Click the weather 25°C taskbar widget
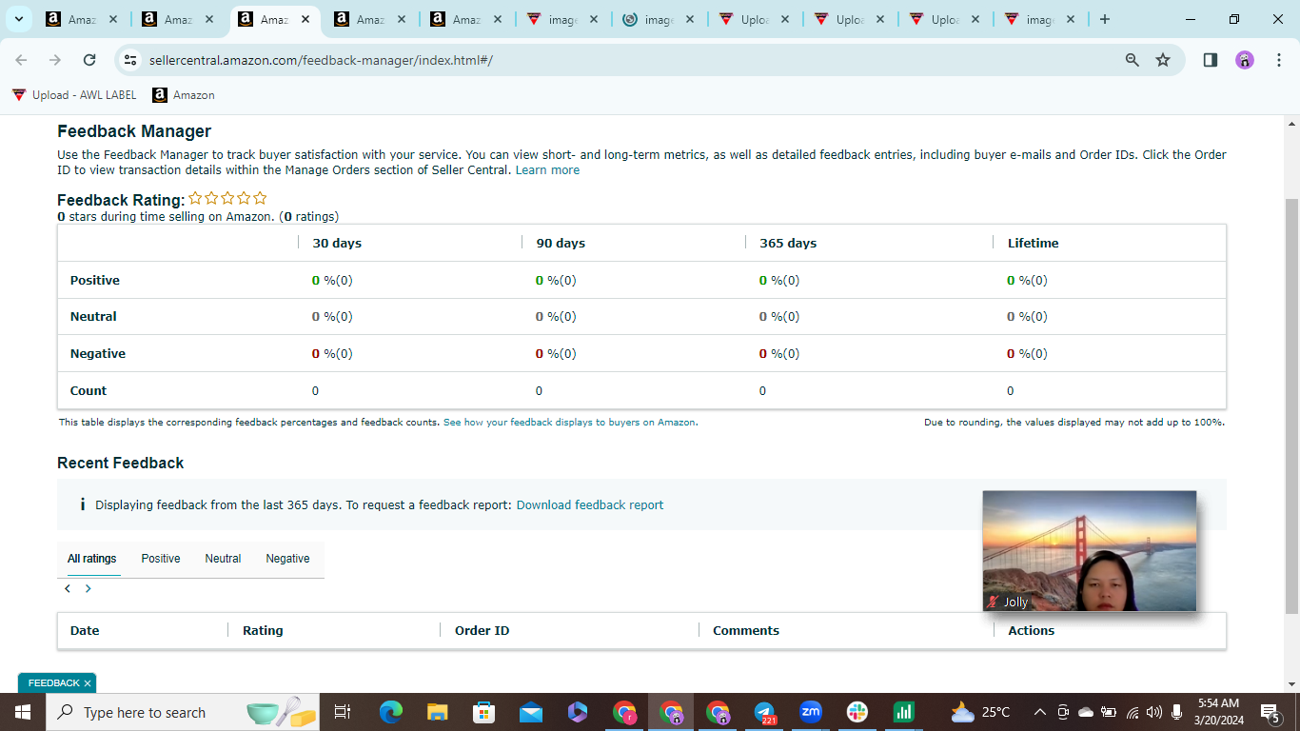This screenshot has height=731, width=1300. pos(980,712)
